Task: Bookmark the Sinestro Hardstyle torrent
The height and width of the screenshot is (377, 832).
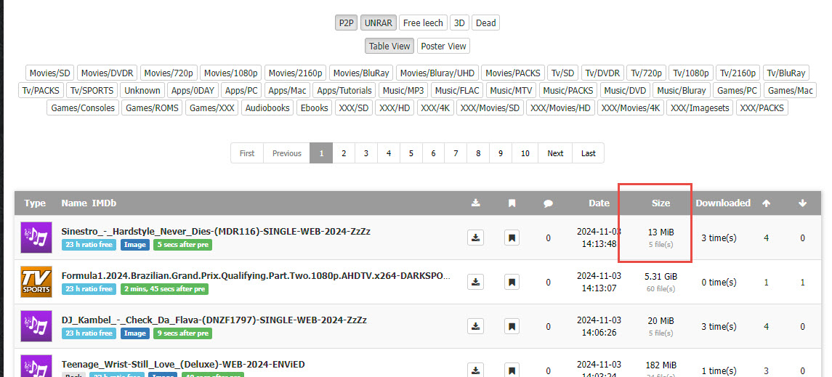Action: coord(512,238)
